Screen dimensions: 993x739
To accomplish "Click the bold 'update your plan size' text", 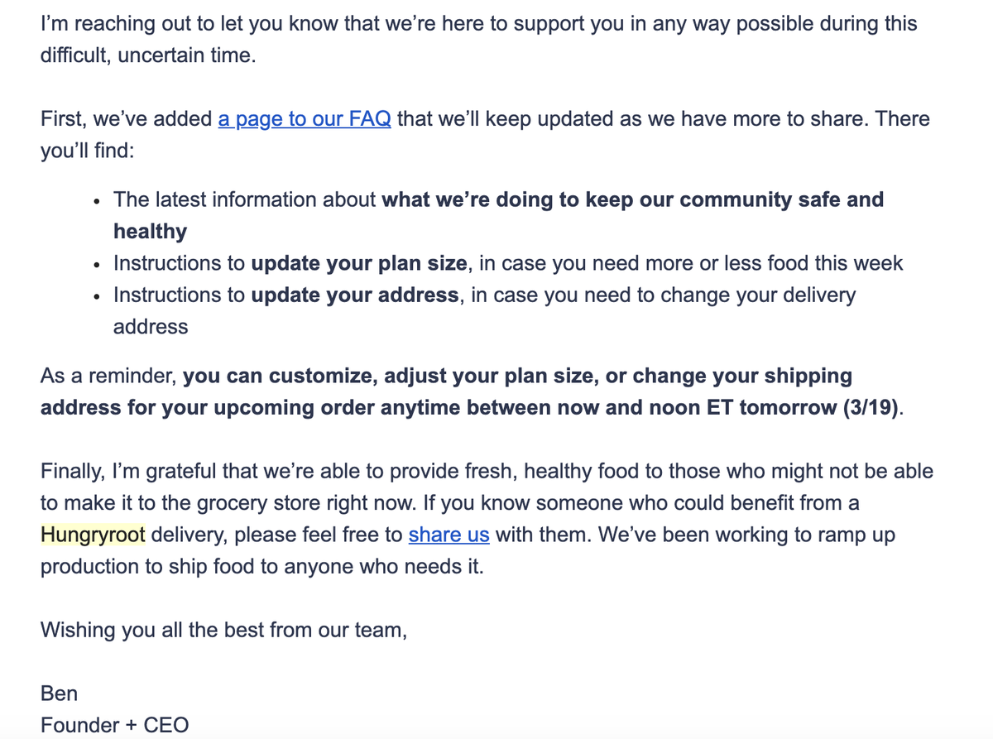I will [360, 263].
